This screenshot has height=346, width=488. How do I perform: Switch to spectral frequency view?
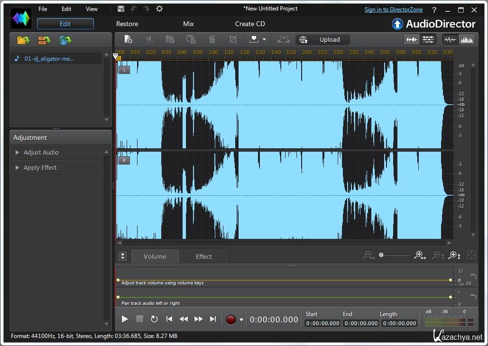point(467,40)
